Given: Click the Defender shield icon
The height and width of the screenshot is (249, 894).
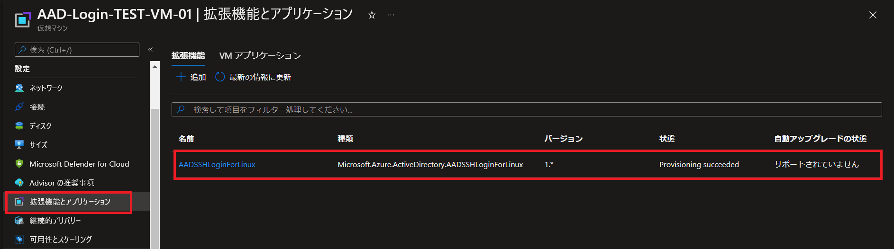Looking at the screenshot, I should (x=19, y=164).
